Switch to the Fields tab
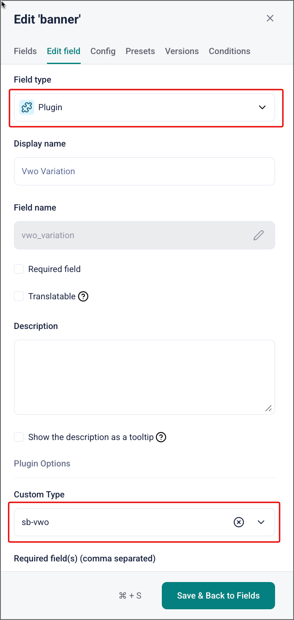Viewport: 294px width, 620px height. [26, 51]
